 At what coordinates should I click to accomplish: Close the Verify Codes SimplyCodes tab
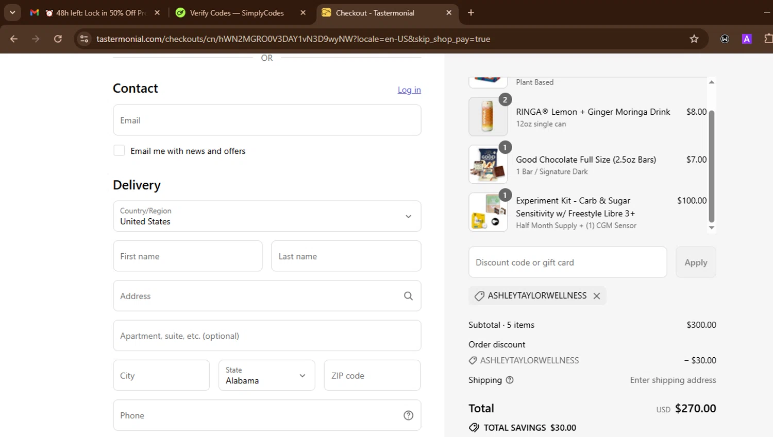[303, 13]
